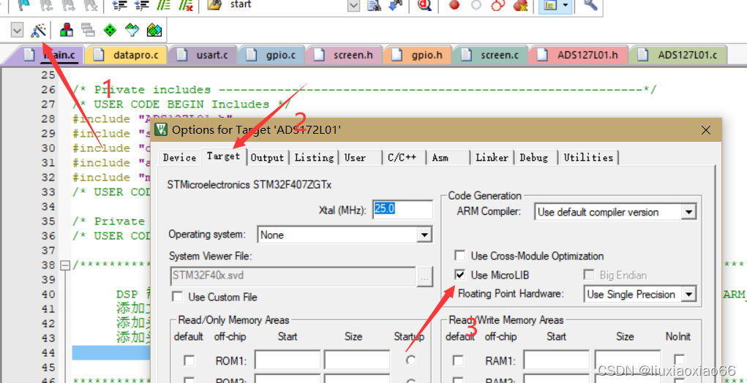Click the Find icon right of search box
This screenshot has width=747, height=383.
tap(375, 5)
